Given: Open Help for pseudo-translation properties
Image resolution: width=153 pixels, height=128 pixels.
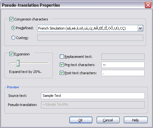Looking at the screenshot, I should tap(136, 120).
